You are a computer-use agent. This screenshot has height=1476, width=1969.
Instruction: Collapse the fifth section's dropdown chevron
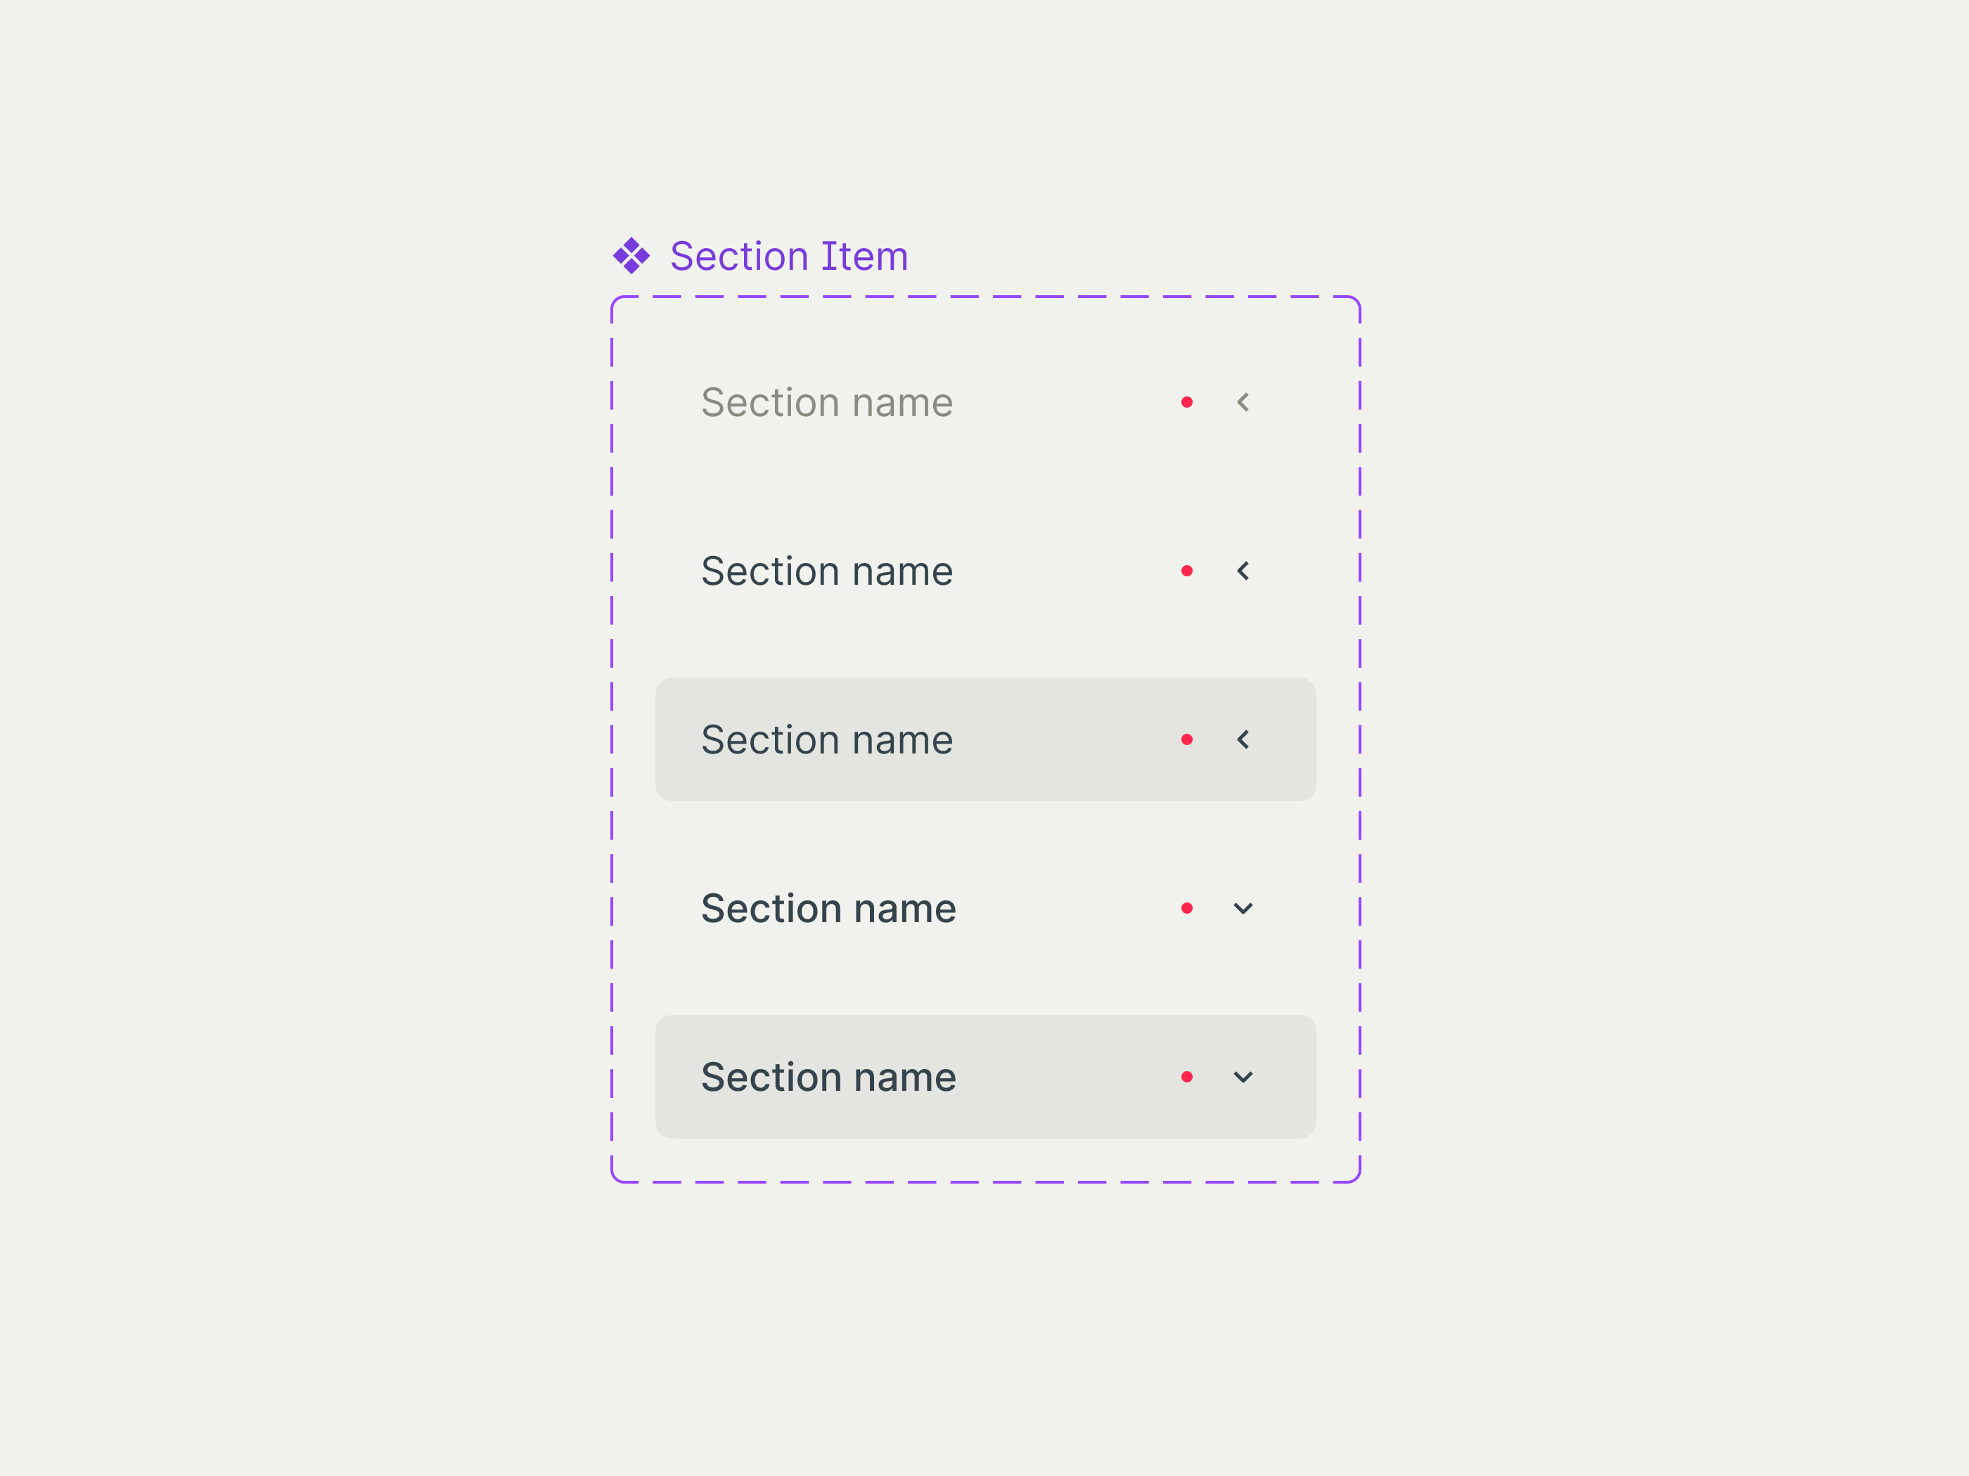(1243, 1077)
